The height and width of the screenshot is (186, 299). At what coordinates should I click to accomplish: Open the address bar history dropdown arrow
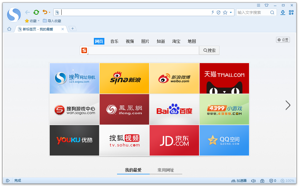231,12
